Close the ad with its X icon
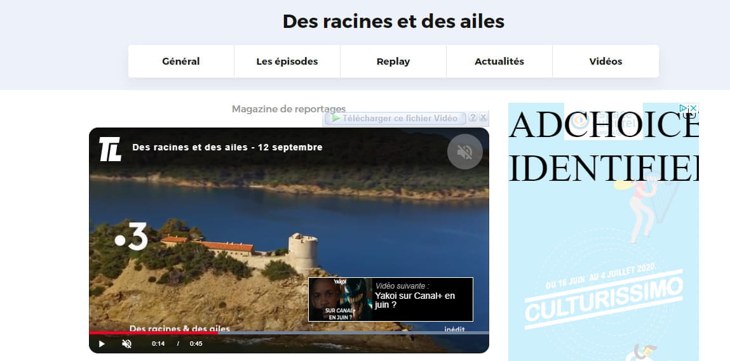Viewport: 730px width, 361px height. pyautogui.click(x=693, y=108)
